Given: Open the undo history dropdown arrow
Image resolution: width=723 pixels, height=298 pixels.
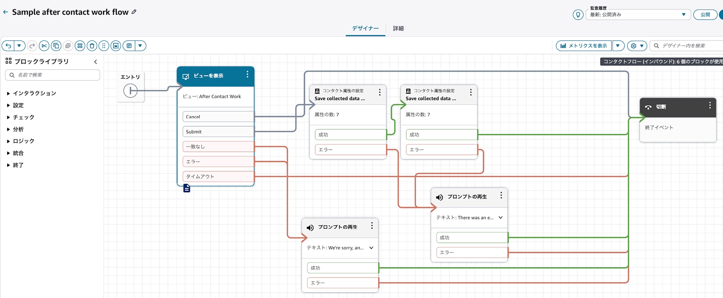Looking at the screenshot, I should (19, 46).
